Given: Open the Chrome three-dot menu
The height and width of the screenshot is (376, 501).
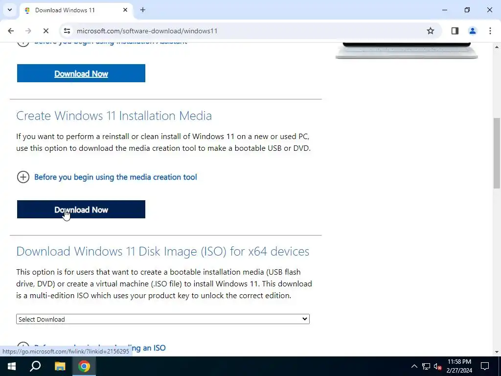Looking at the screenshot, I should (x=490, y=31).
